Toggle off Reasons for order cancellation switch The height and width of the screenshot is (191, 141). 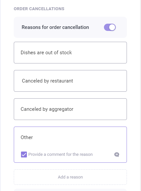click(110, 27)
